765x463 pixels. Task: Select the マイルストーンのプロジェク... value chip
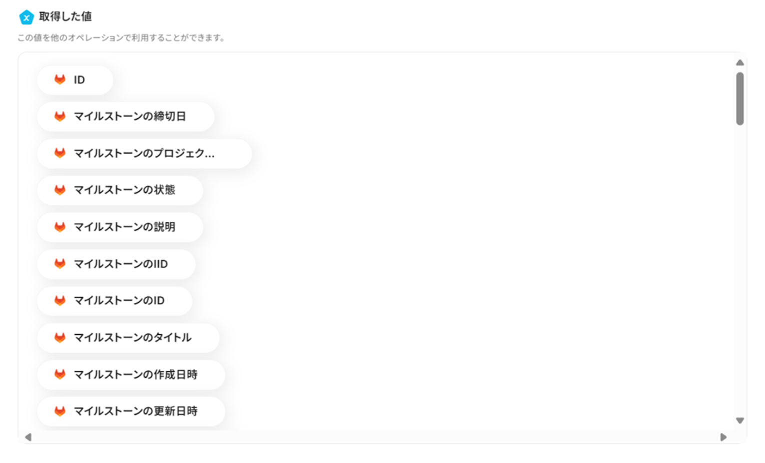144,153
